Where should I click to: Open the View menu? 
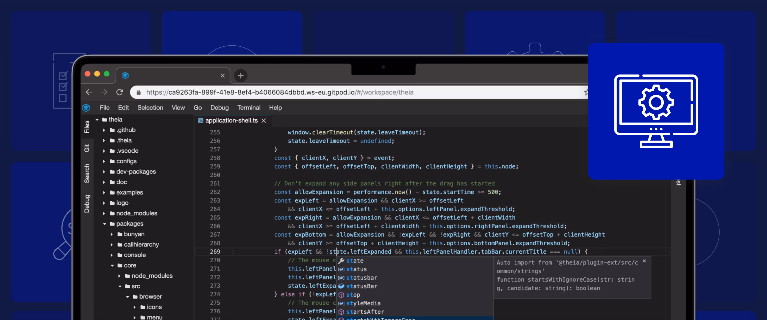click(x=178, y=108)
